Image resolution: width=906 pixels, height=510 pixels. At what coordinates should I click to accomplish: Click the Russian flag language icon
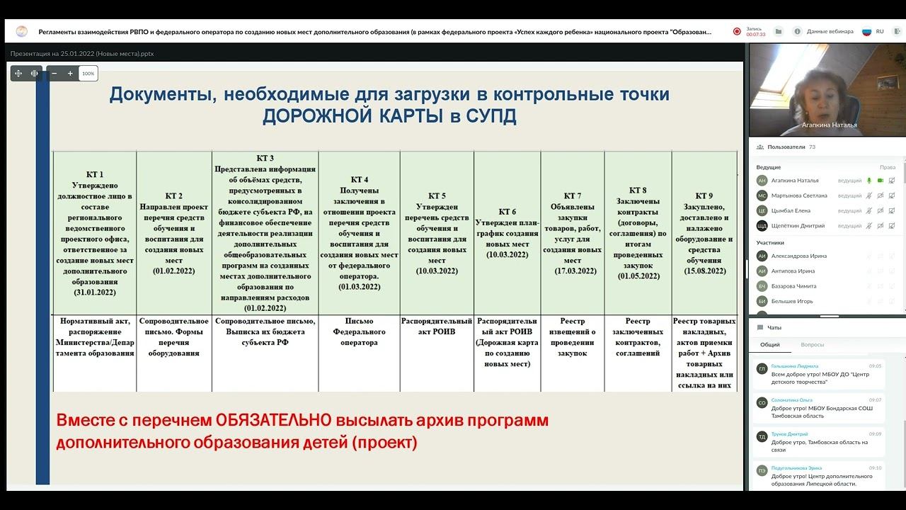pos(866,31)
